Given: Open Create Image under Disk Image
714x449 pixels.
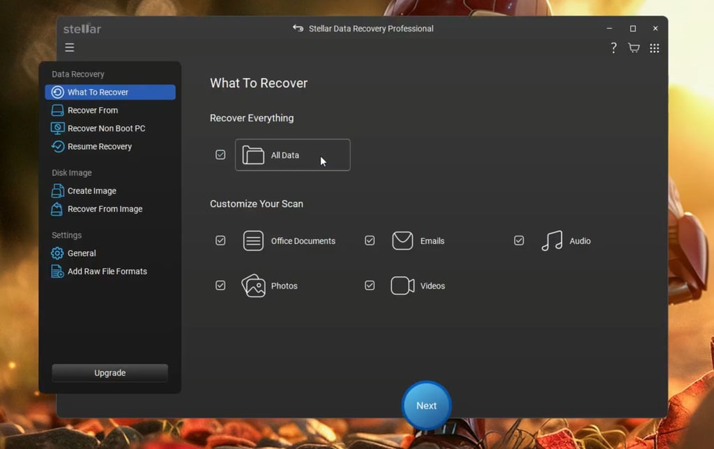Looking at the screenshot, I should (91, 191).
